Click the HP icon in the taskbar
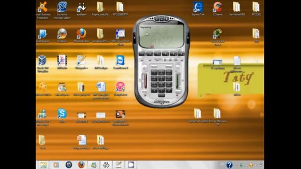This screenshot has width=301, height=169. pyautogui.click(x=69, y=165)
